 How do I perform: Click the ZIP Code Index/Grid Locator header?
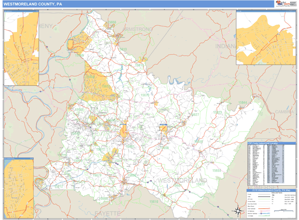(272, 143)
